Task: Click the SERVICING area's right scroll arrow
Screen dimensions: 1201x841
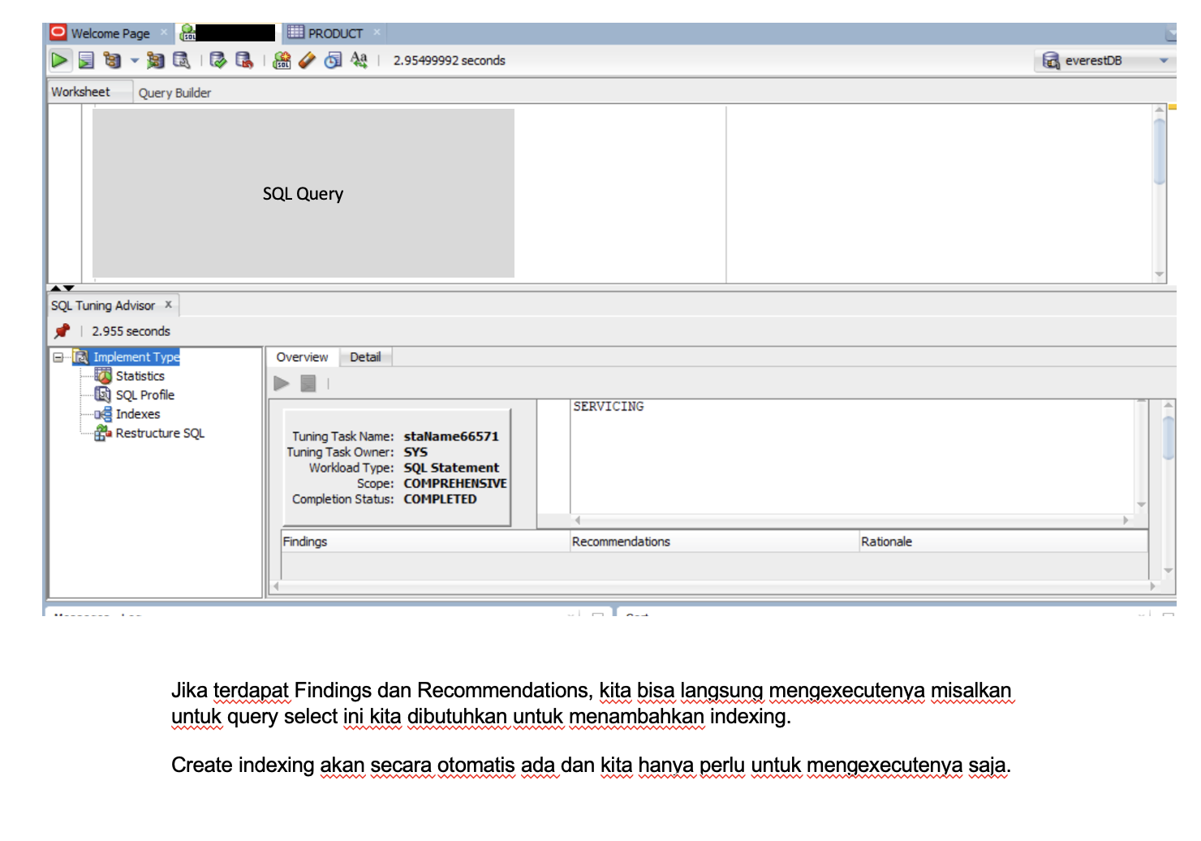Action: (x=1126, y=520)
